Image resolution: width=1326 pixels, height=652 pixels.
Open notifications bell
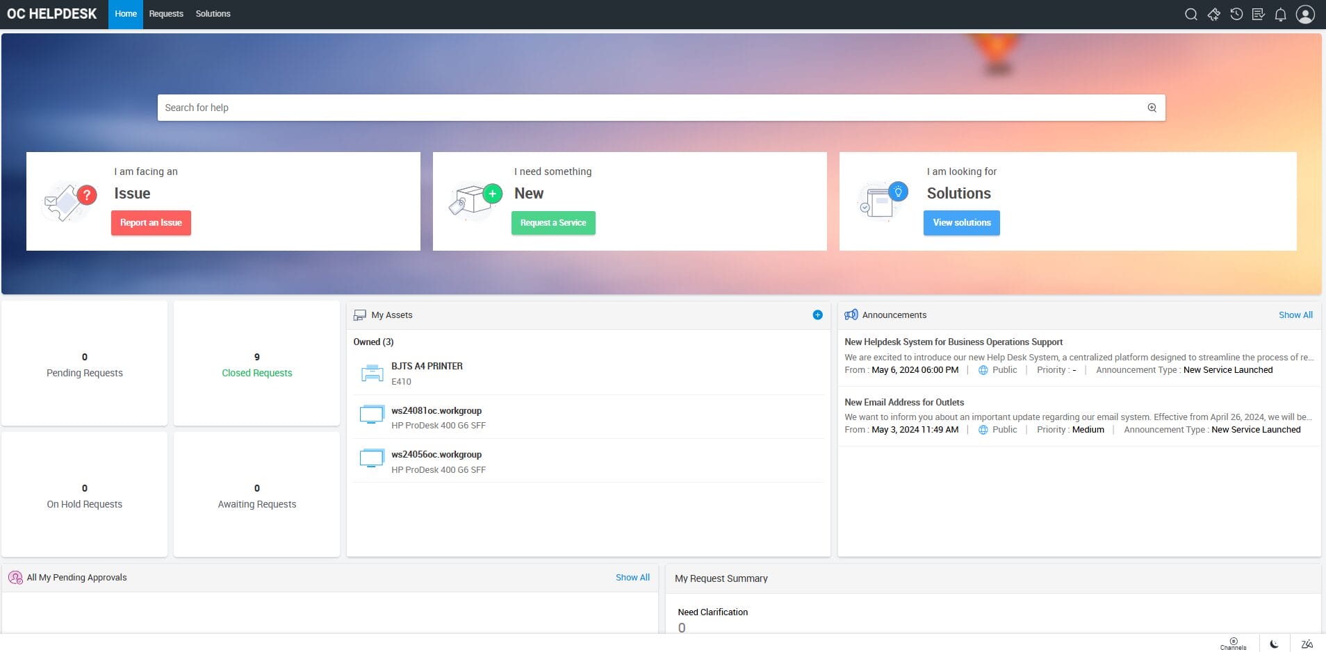(x=1280, y=15)
